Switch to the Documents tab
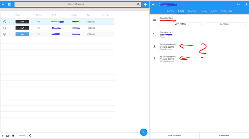The image size is (249, 139). [x=192, y=11]
